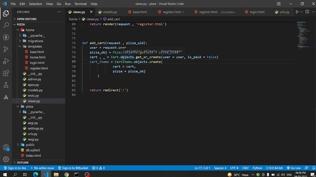This screenshot has height=177, width=316.
Task: Open the Search view in activity bar
Action: [6, 25]
